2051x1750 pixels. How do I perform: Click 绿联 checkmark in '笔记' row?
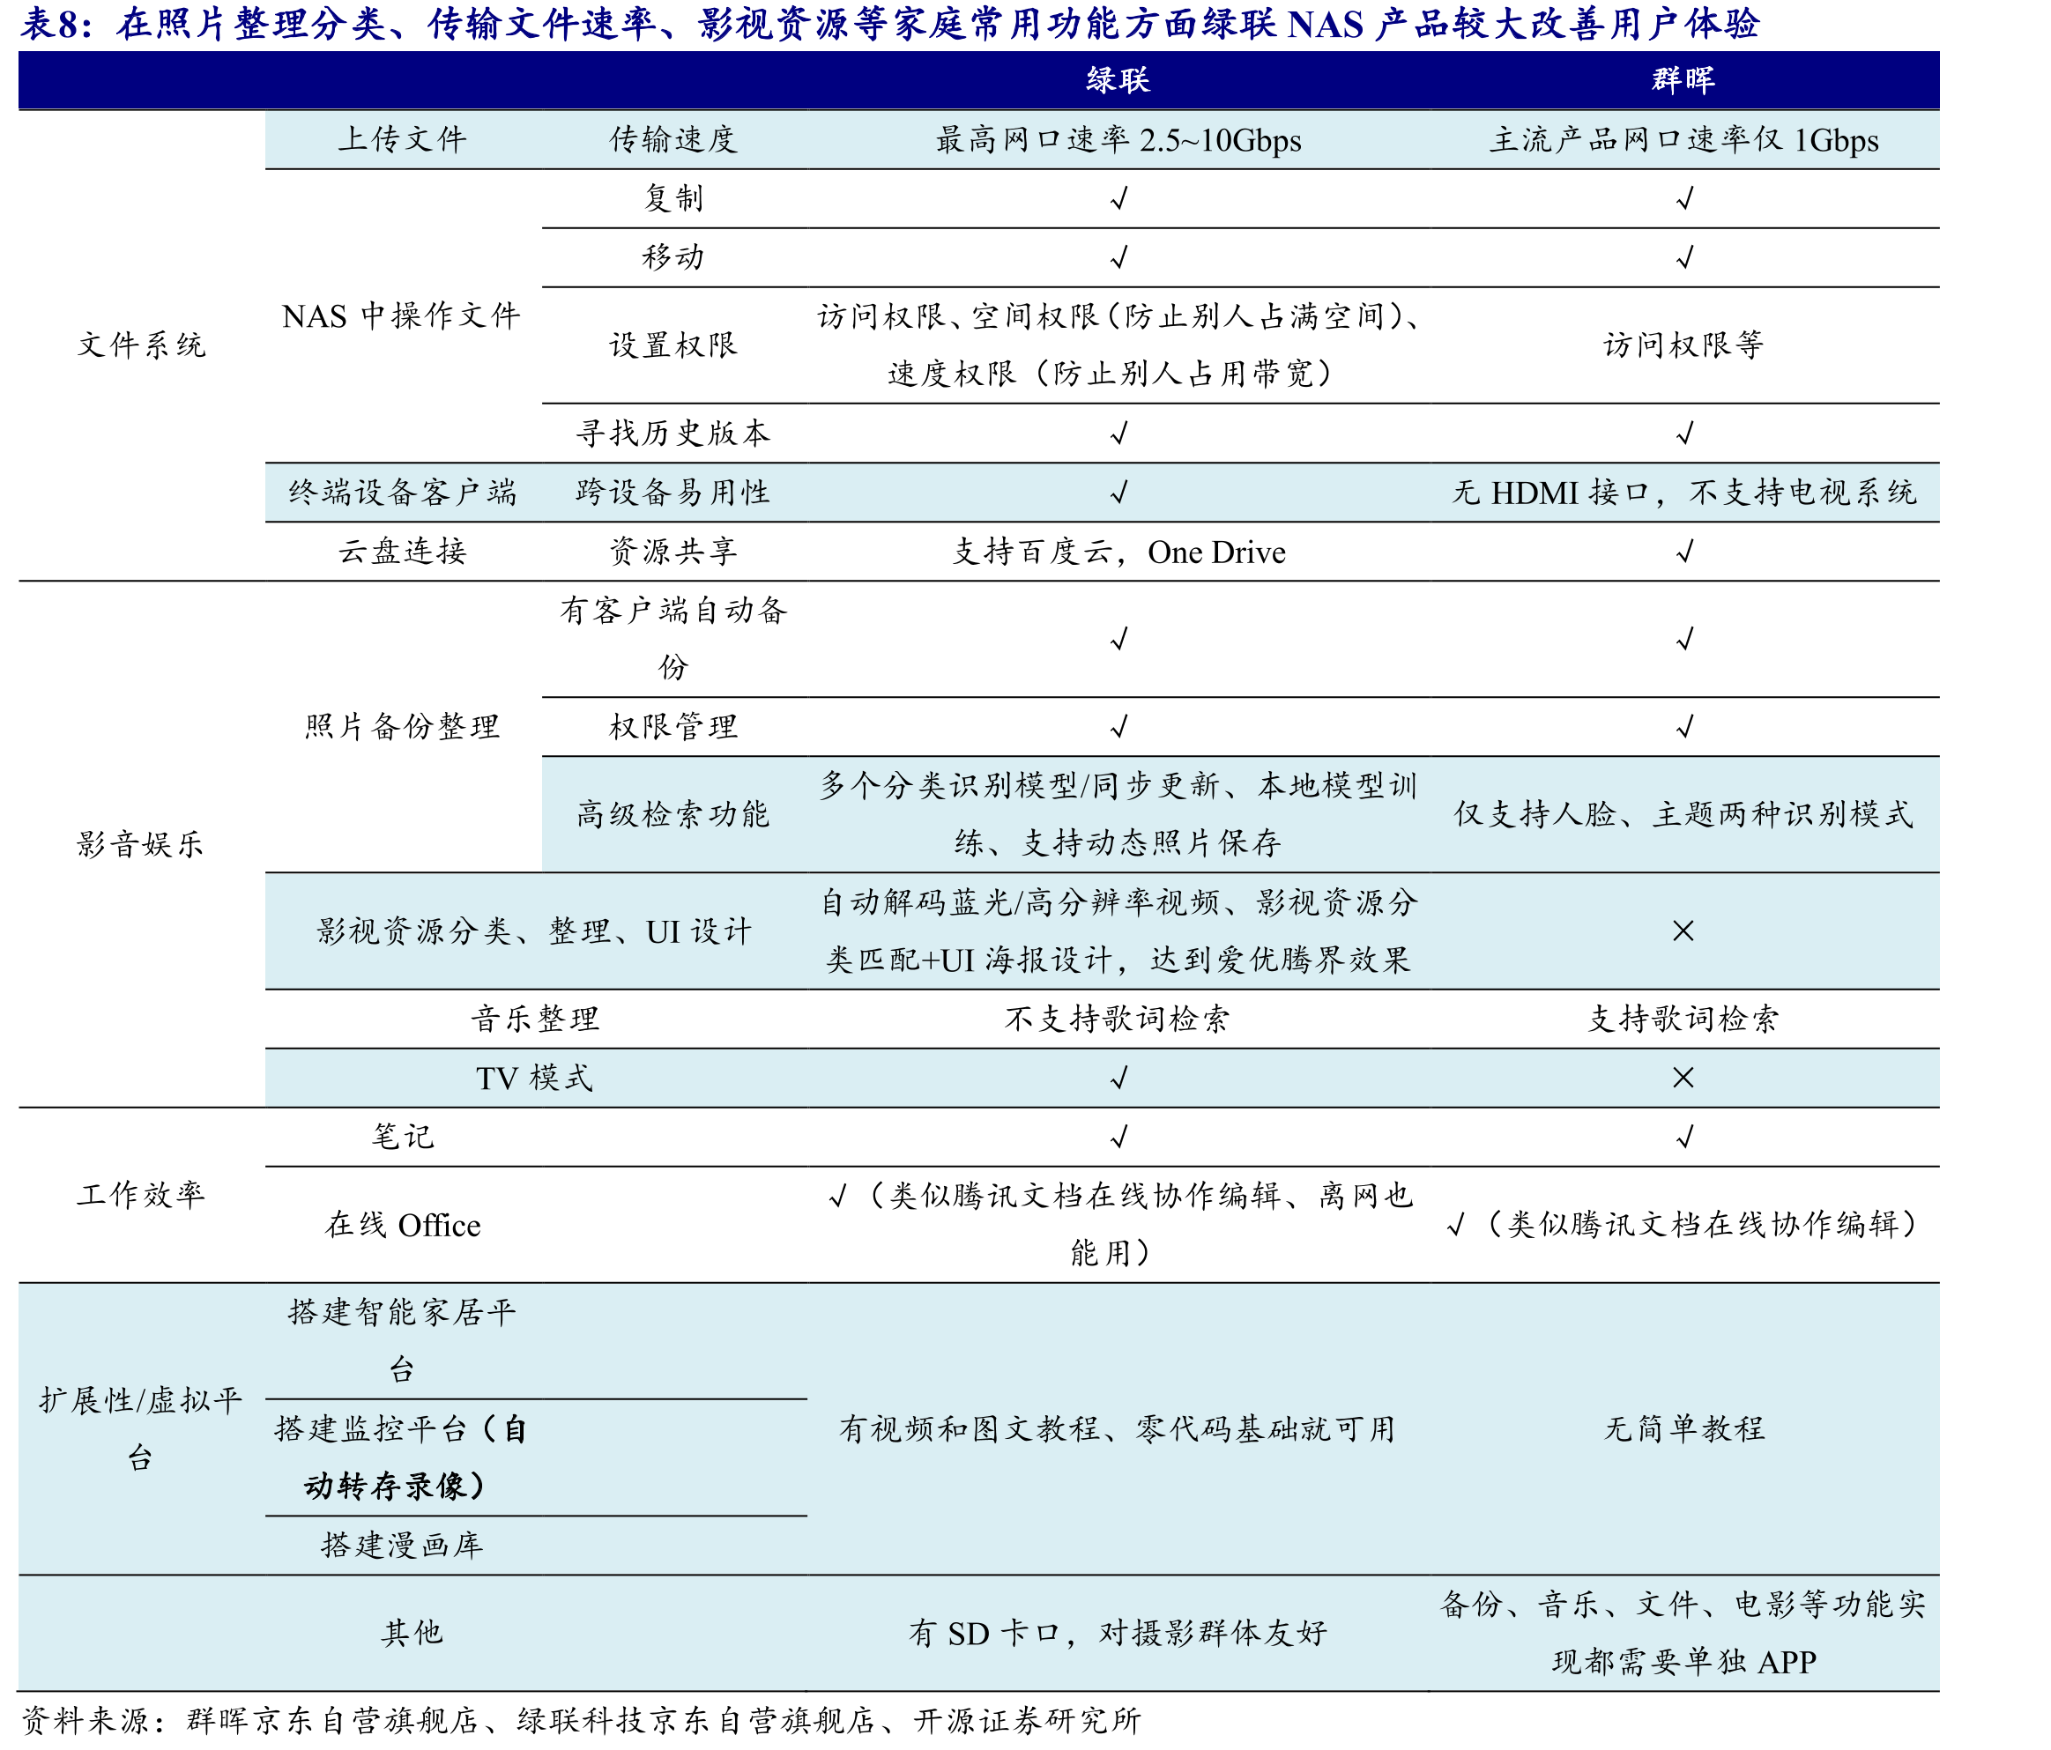[x=1118, y=1138]
